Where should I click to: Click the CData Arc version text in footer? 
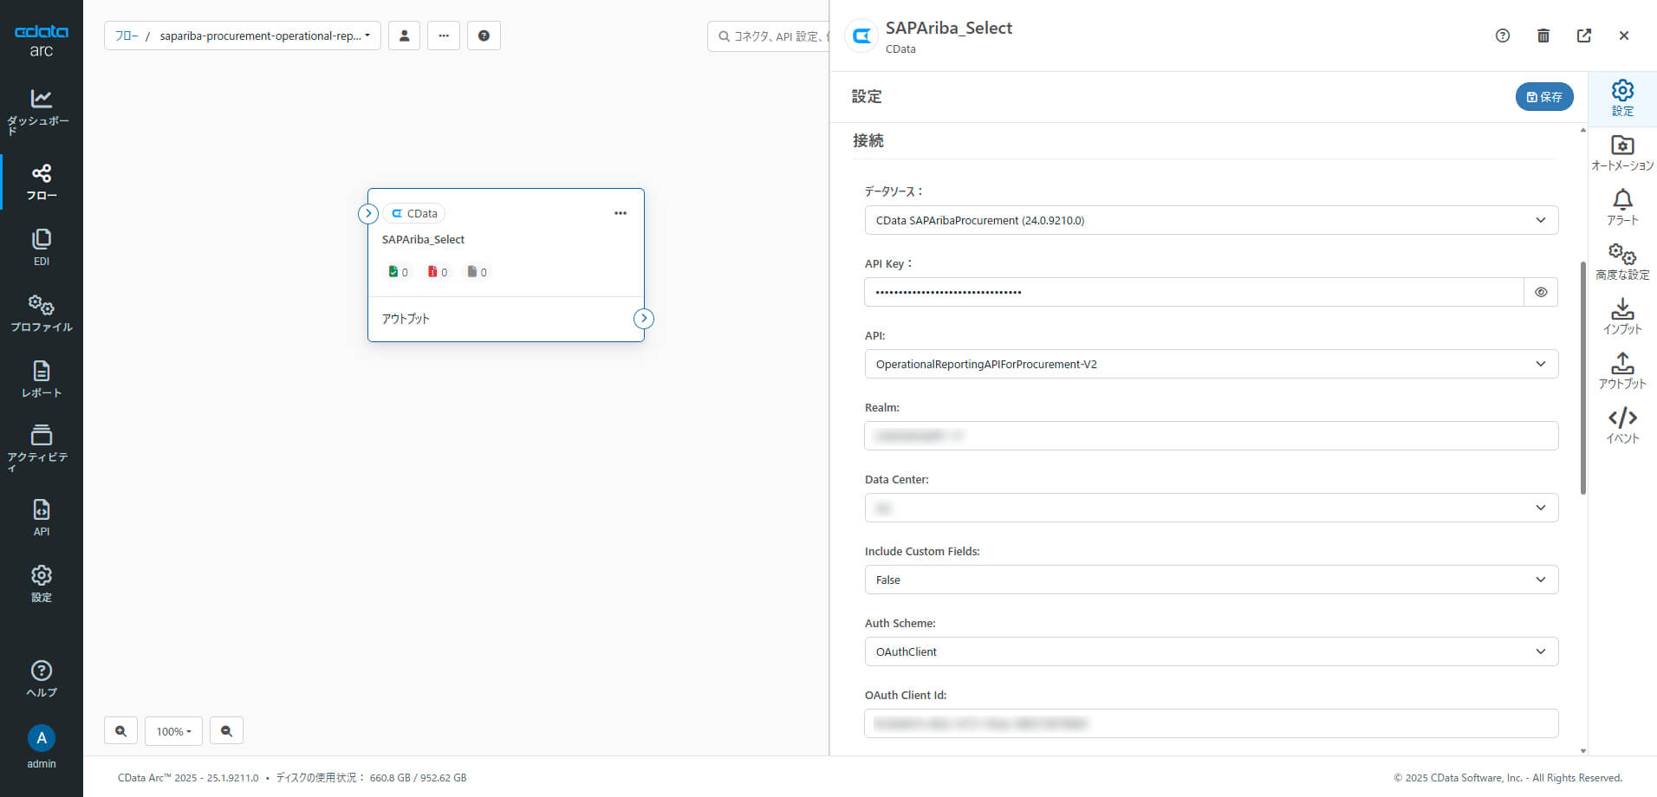(x=188, y=778)
